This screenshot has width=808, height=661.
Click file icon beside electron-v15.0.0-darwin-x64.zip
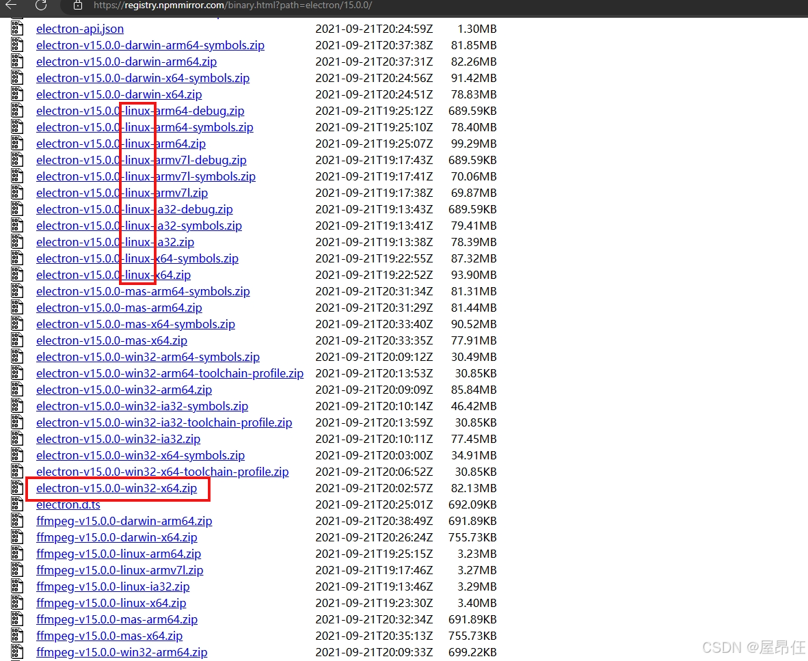pos(17,94)
